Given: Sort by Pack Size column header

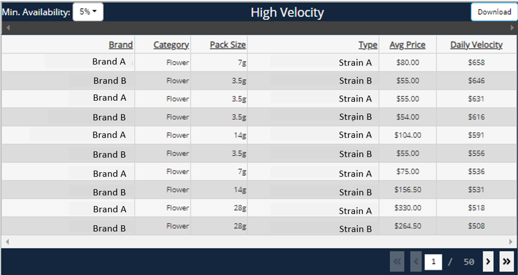Looking at the screenshot, I should coord(227,45).
